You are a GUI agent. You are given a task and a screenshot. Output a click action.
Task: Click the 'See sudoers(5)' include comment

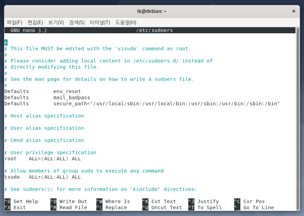click(x=100, y=189)
